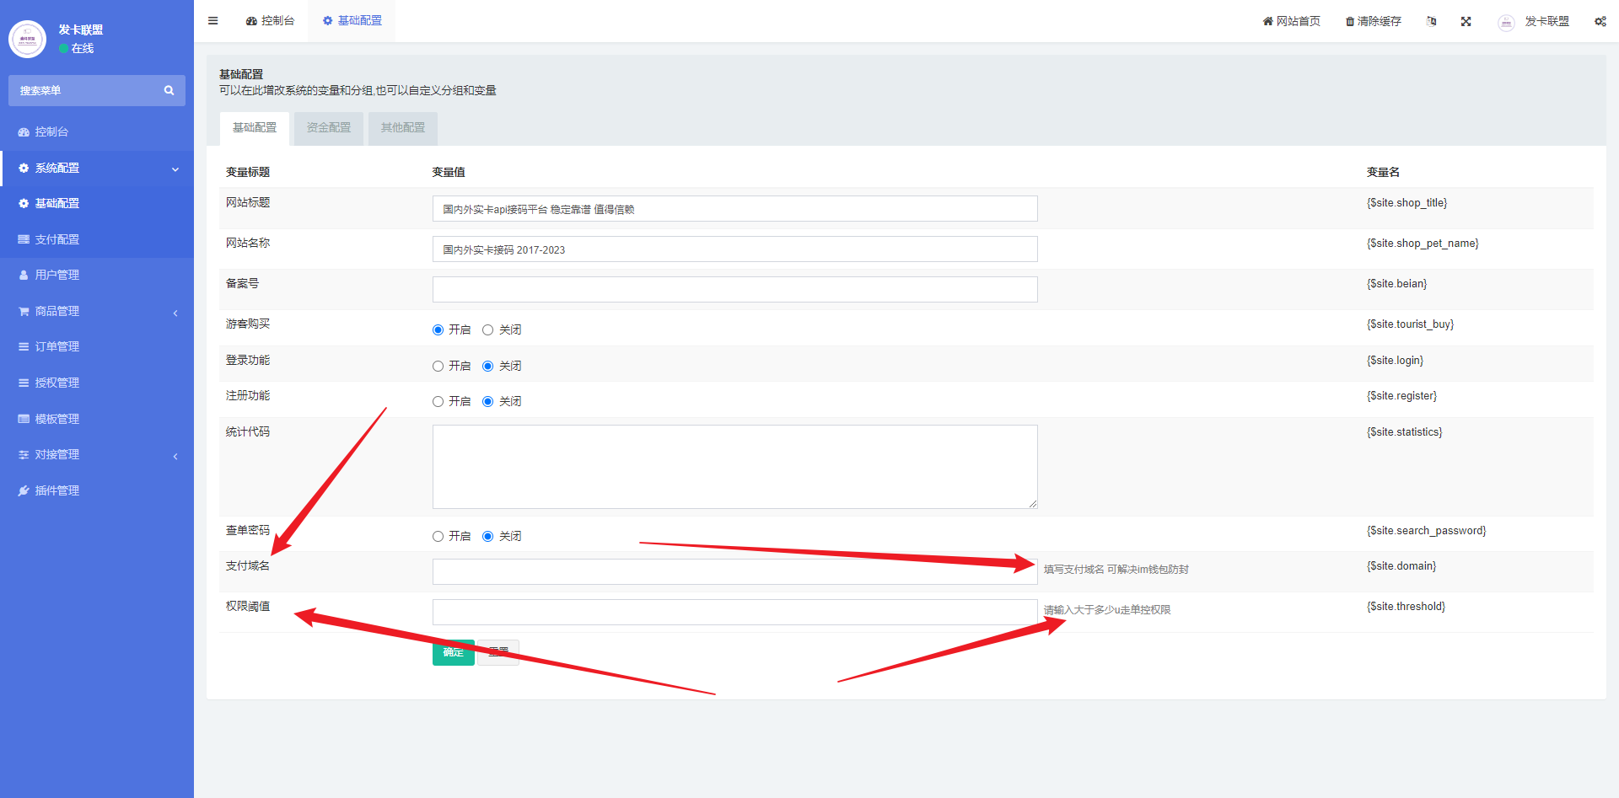The width and height of the screenshot is (1619, 798).
Task: Open 订单管理 in the sidebar
Action: tap(97, 347)
